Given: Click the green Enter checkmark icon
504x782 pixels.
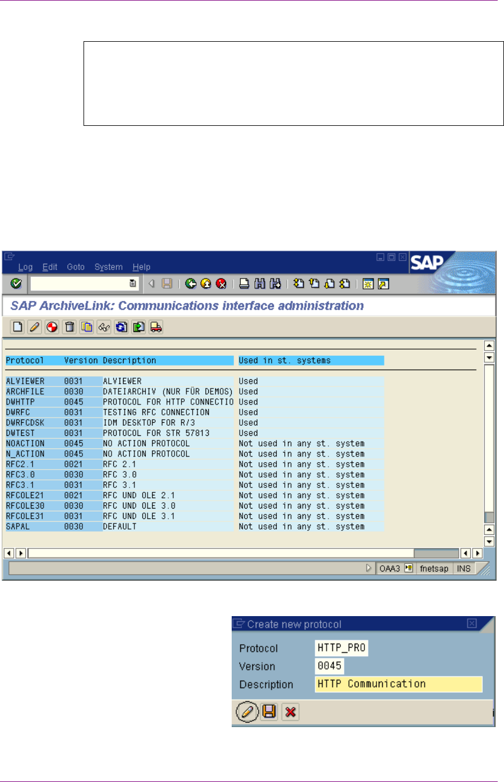Looking at the screenshot, I should click(16, 283).
